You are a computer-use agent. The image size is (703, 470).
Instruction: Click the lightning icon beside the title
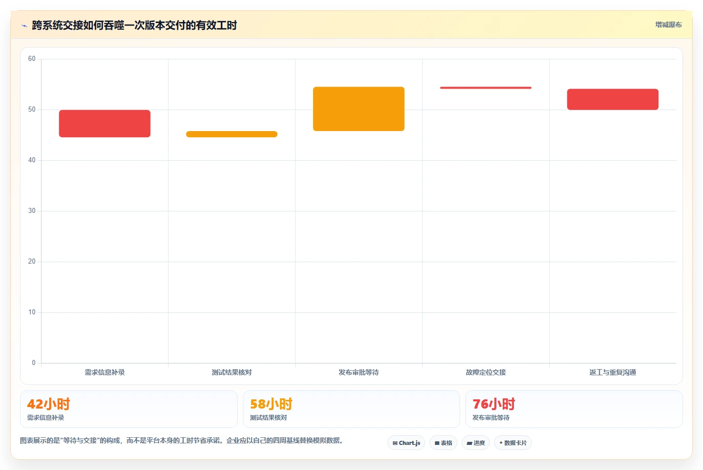24,26
